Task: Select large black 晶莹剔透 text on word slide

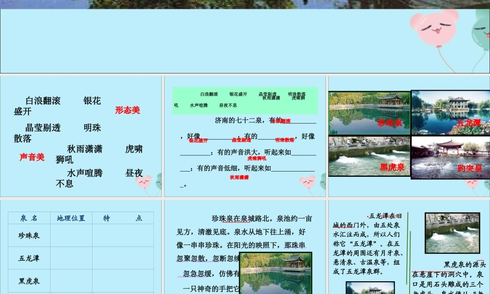Action: (x=43, y=128)
